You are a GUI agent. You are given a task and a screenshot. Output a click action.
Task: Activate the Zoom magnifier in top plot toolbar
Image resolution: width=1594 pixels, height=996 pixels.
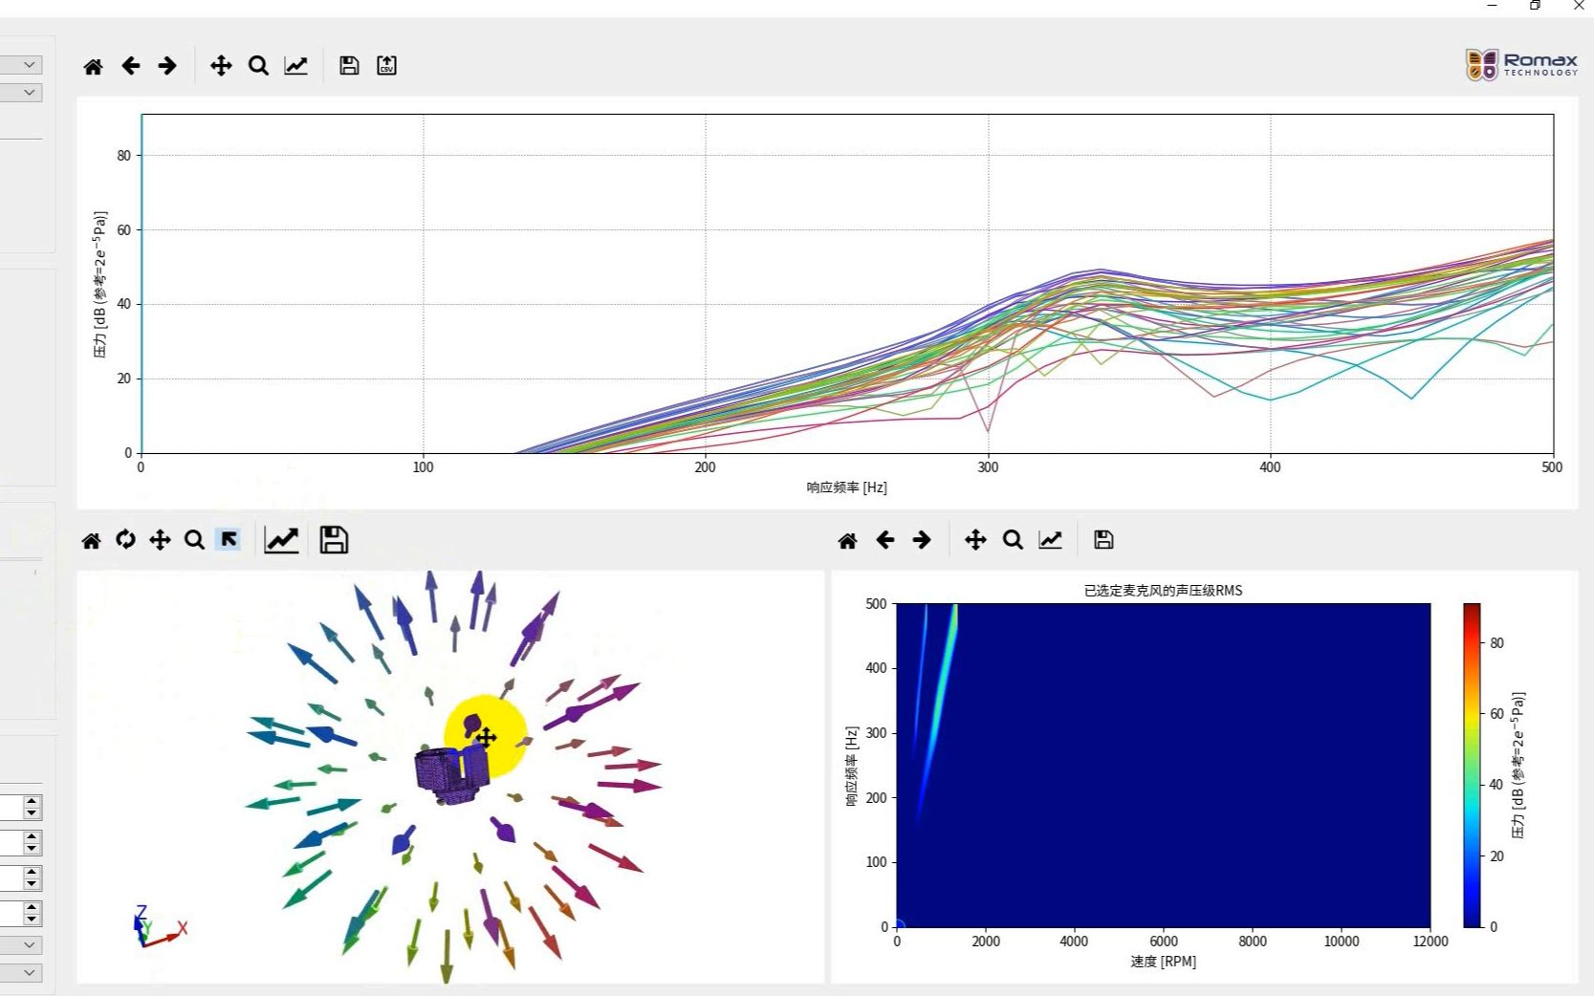tap(258, 65)
